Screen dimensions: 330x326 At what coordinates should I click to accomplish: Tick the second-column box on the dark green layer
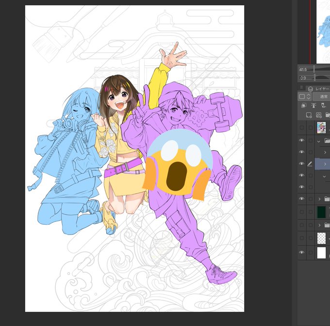pyautogui.click(x=311, y=212)
